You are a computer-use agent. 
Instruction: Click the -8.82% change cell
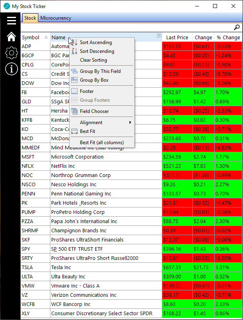[228, 230]
